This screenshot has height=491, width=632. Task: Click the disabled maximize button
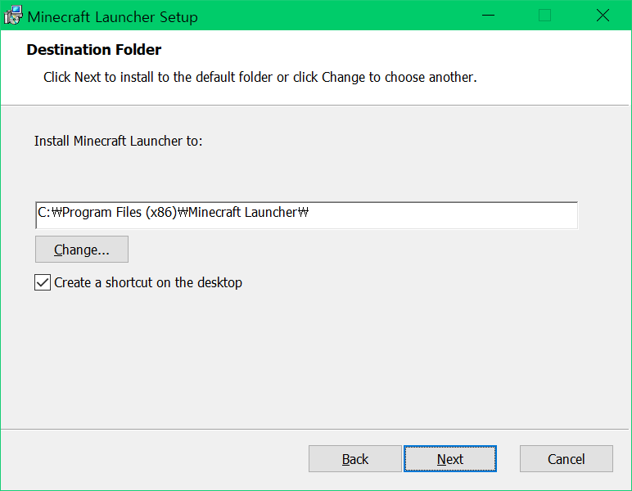pos(545,16)
